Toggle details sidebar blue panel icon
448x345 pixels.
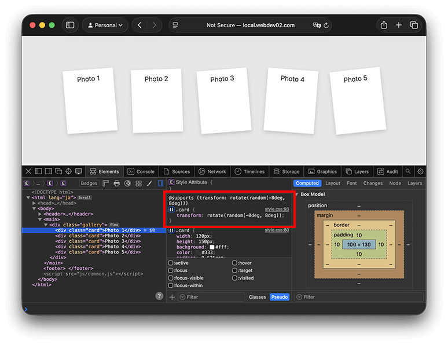[x=160, y=183]
